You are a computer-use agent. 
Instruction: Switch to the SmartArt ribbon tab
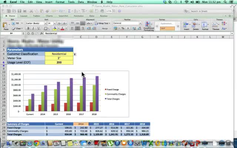(x=63, y=16)
